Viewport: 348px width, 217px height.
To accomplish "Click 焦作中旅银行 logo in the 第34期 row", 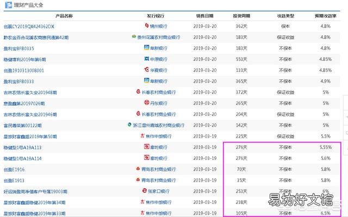I will 142,201.
